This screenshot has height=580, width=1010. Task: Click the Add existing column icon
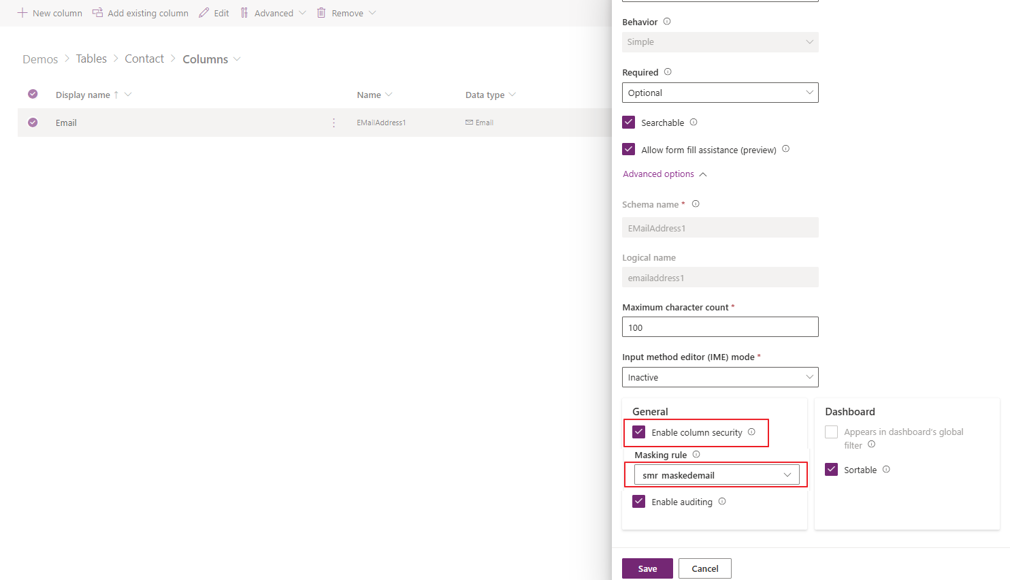point(96,12)
